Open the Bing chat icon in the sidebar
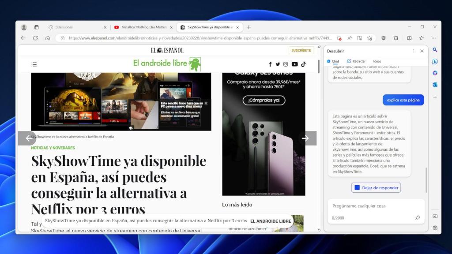The height and width of the screenshot is (254, 452). [x=435, y=62]
